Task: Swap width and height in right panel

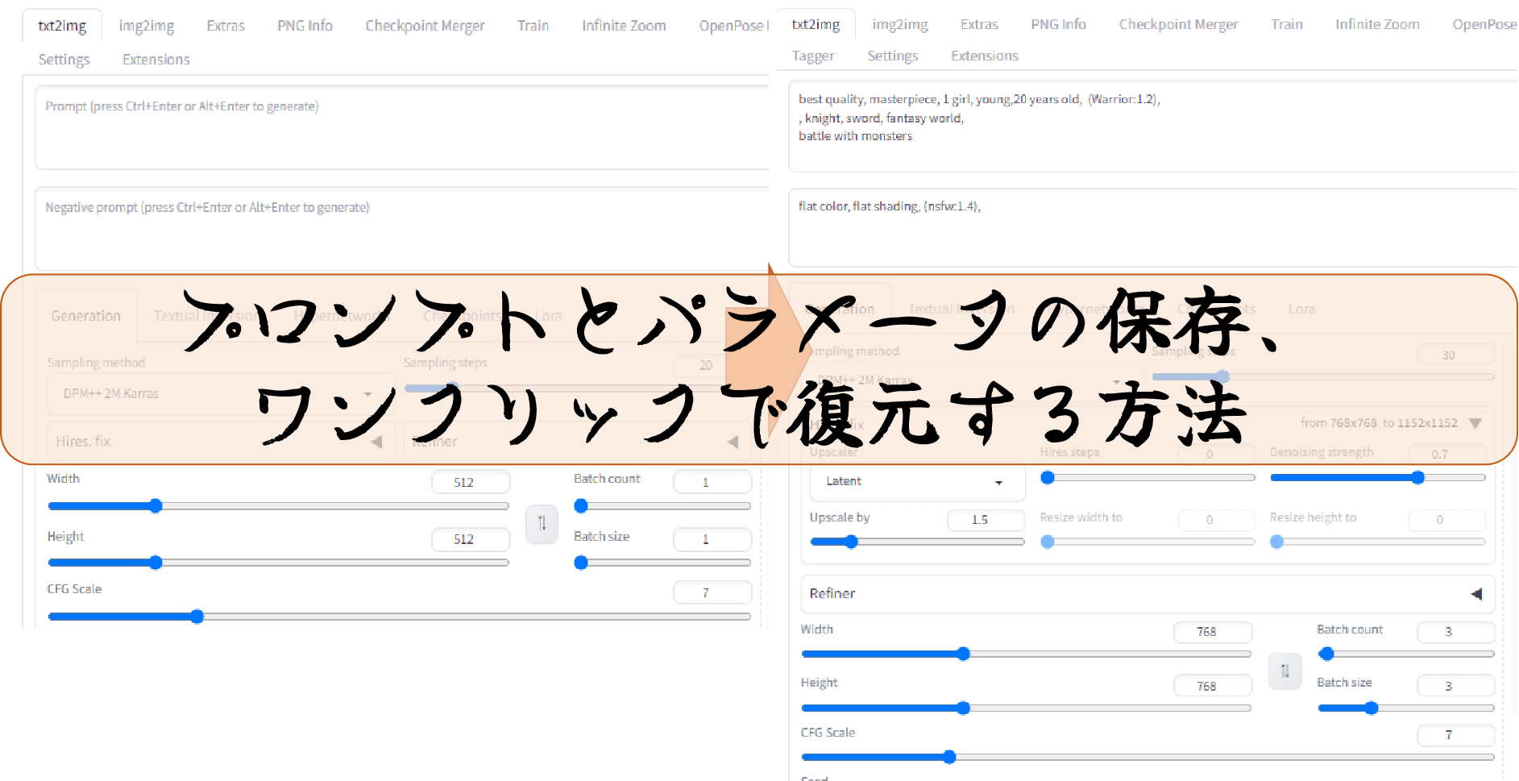Action: click(1285, 671)
